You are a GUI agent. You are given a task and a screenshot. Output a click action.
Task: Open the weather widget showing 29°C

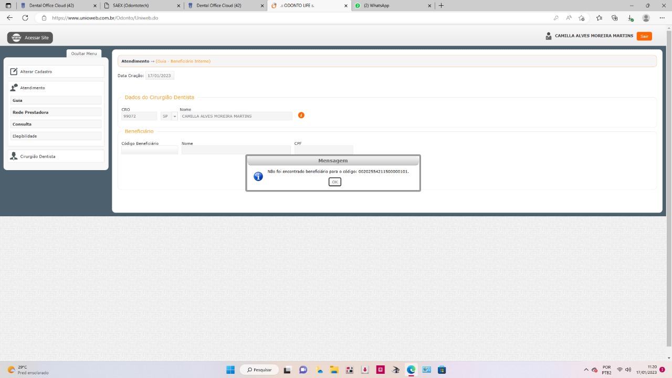coord(28,370)
